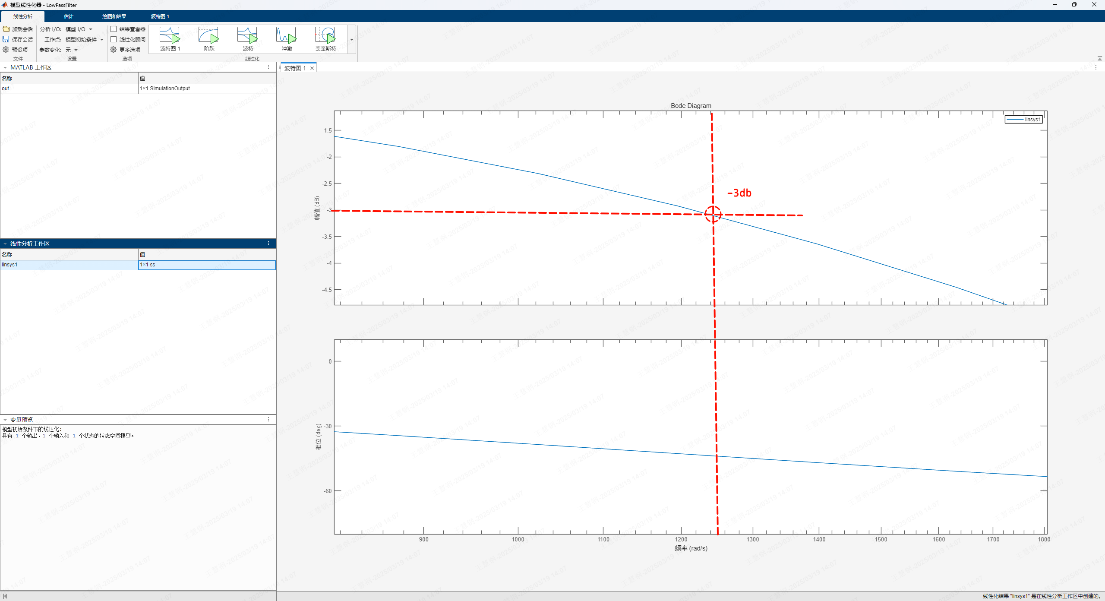Enable the 结果查看器 checkbox
This screenshot has height=601, width=1105.
[x=114, y=29]
